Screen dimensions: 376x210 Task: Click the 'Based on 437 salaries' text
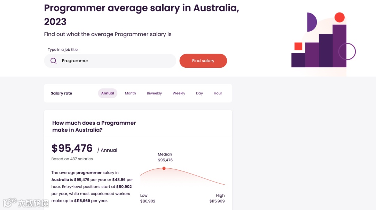(x=72, y=159)
